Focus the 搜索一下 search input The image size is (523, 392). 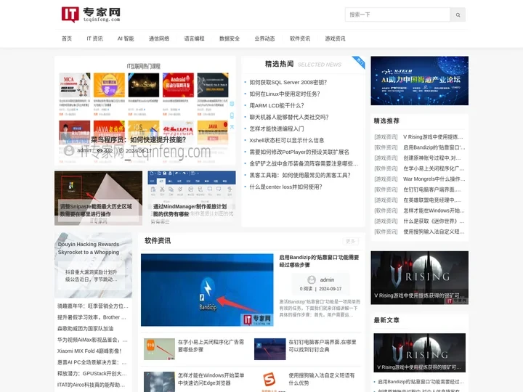397,15
